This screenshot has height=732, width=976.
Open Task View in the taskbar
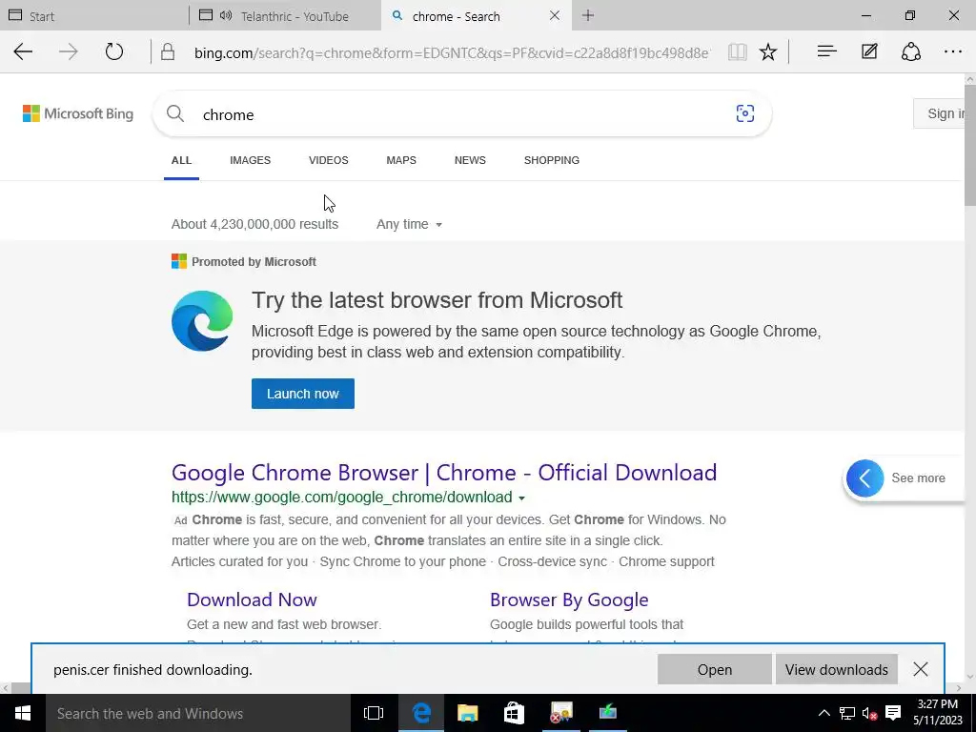374,713
